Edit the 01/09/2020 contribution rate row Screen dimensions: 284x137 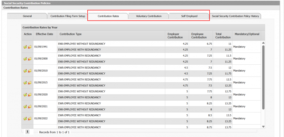pyautogui.click(x=25, y=95)
